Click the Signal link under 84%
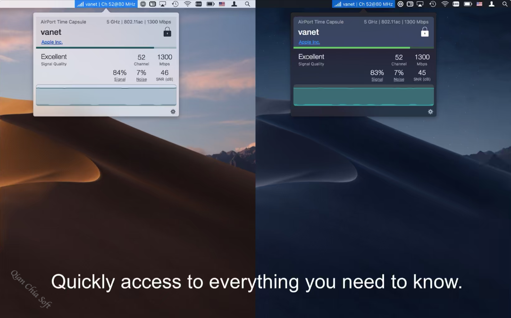This screenshot has width=511, height=318. (119, 79)
